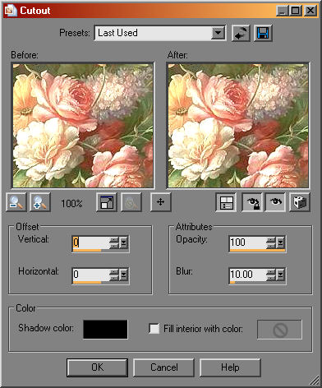Click the Before preview image
This screenshot has height=388, width=322.
click(x=83, y=126)
